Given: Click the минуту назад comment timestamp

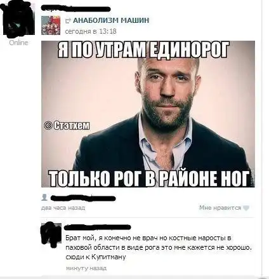Looking at the screenshot, I should click(86, 268).
